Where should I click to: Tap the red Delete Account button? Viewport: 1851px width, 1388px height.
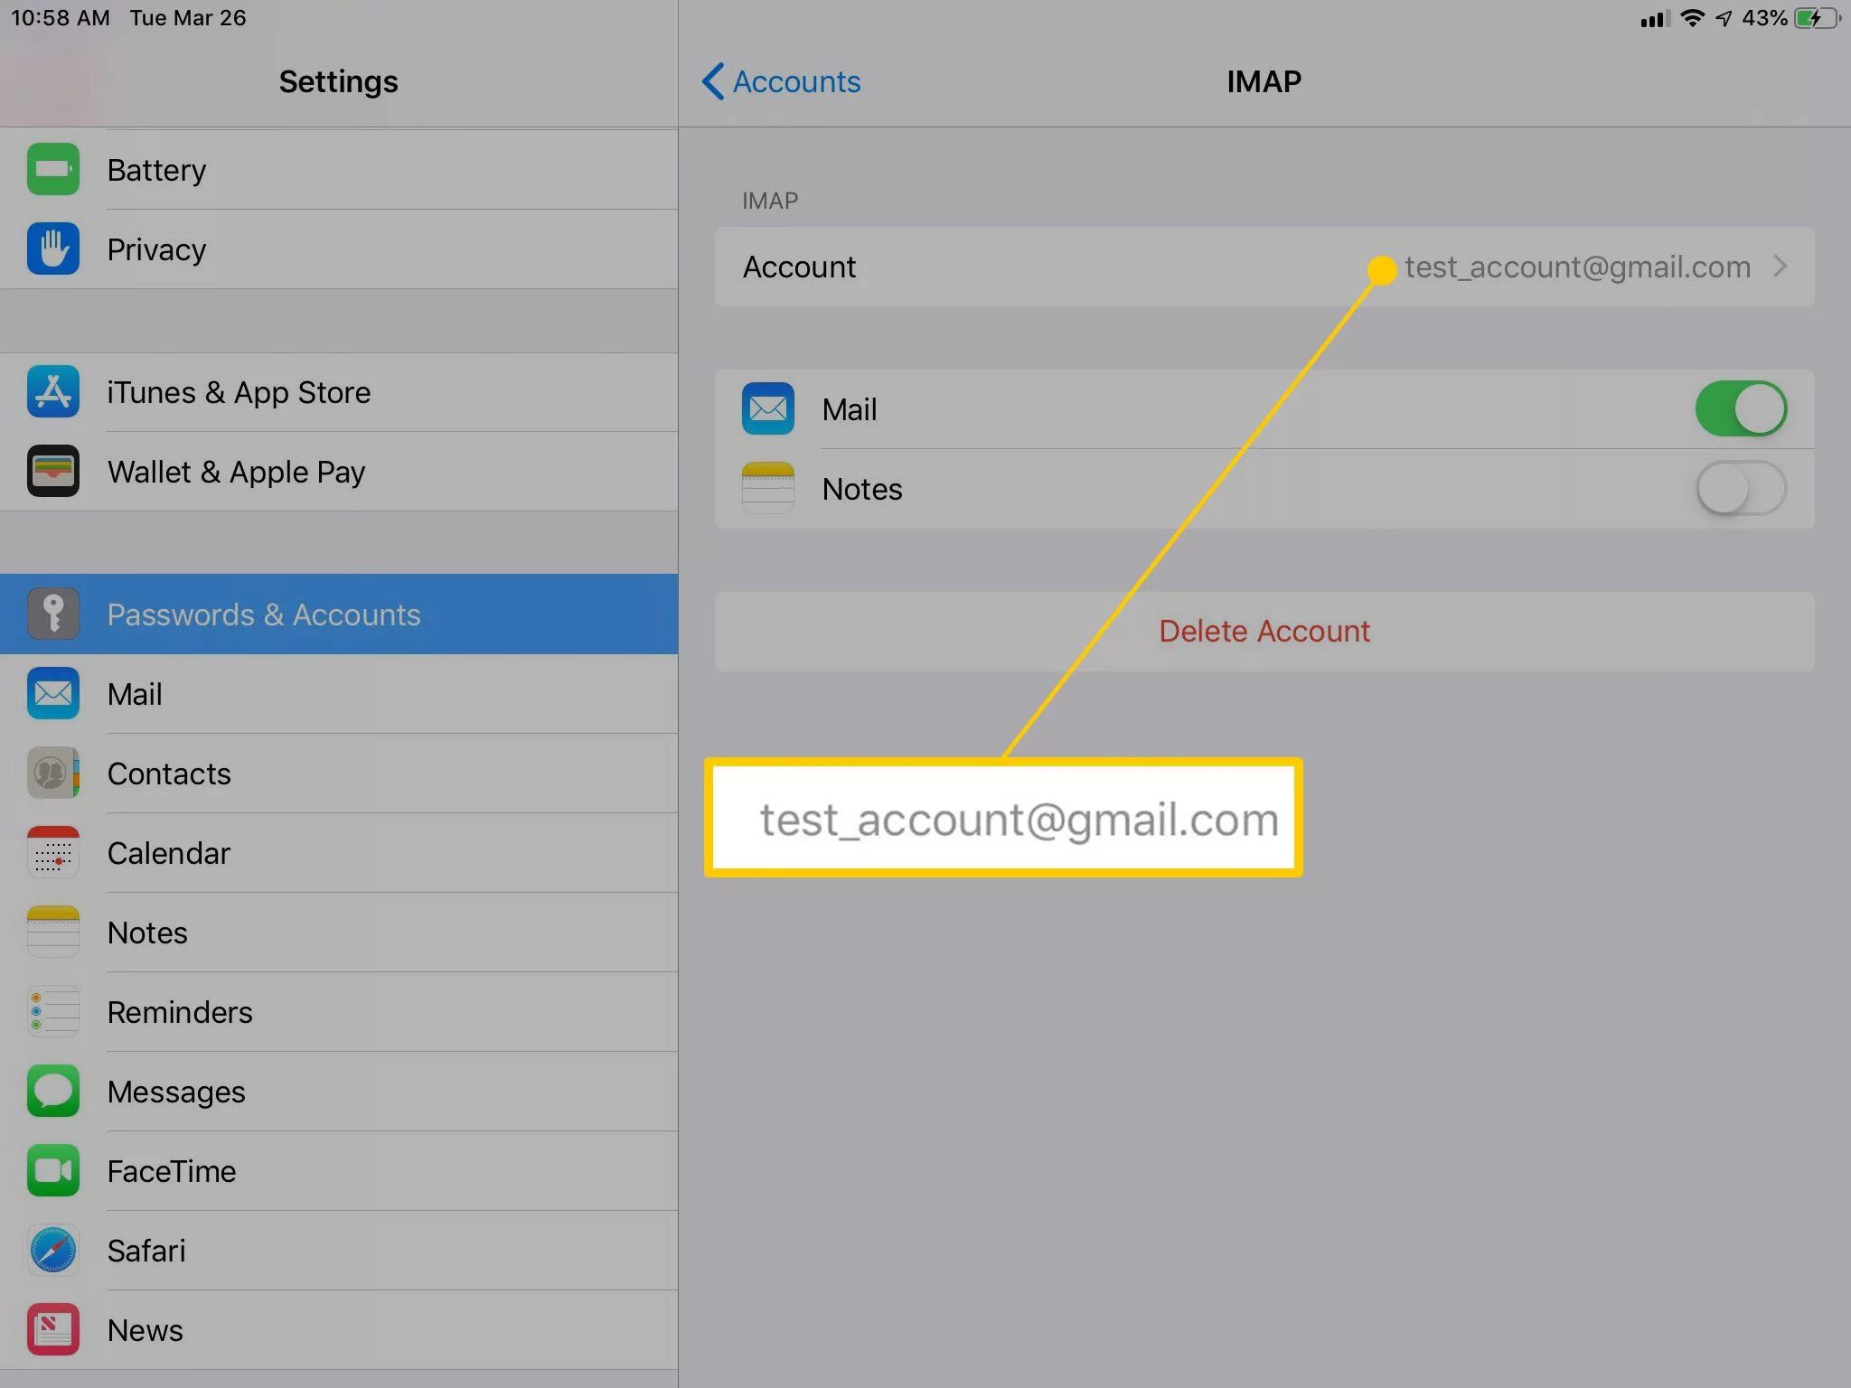tap(1264, 631)
